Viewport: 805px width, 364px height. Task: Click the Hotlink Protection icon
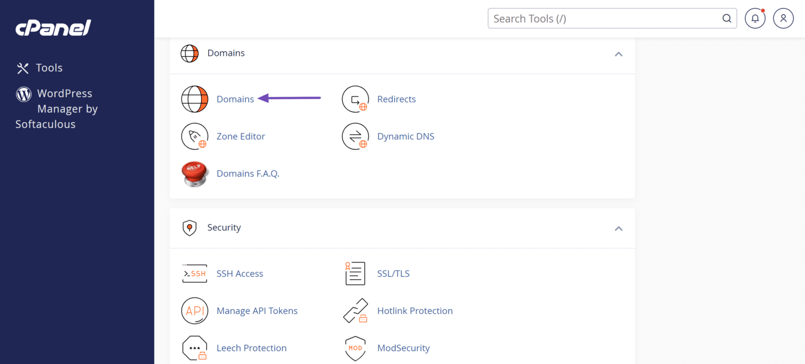(x=355, y=311)
